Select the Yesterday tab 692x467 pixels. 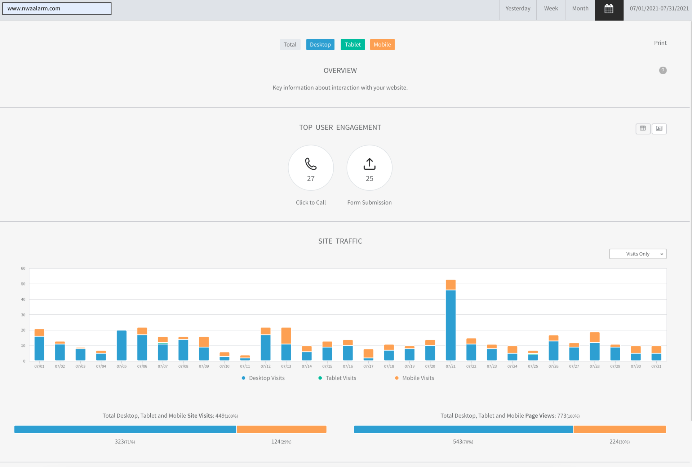pos(518,9)
